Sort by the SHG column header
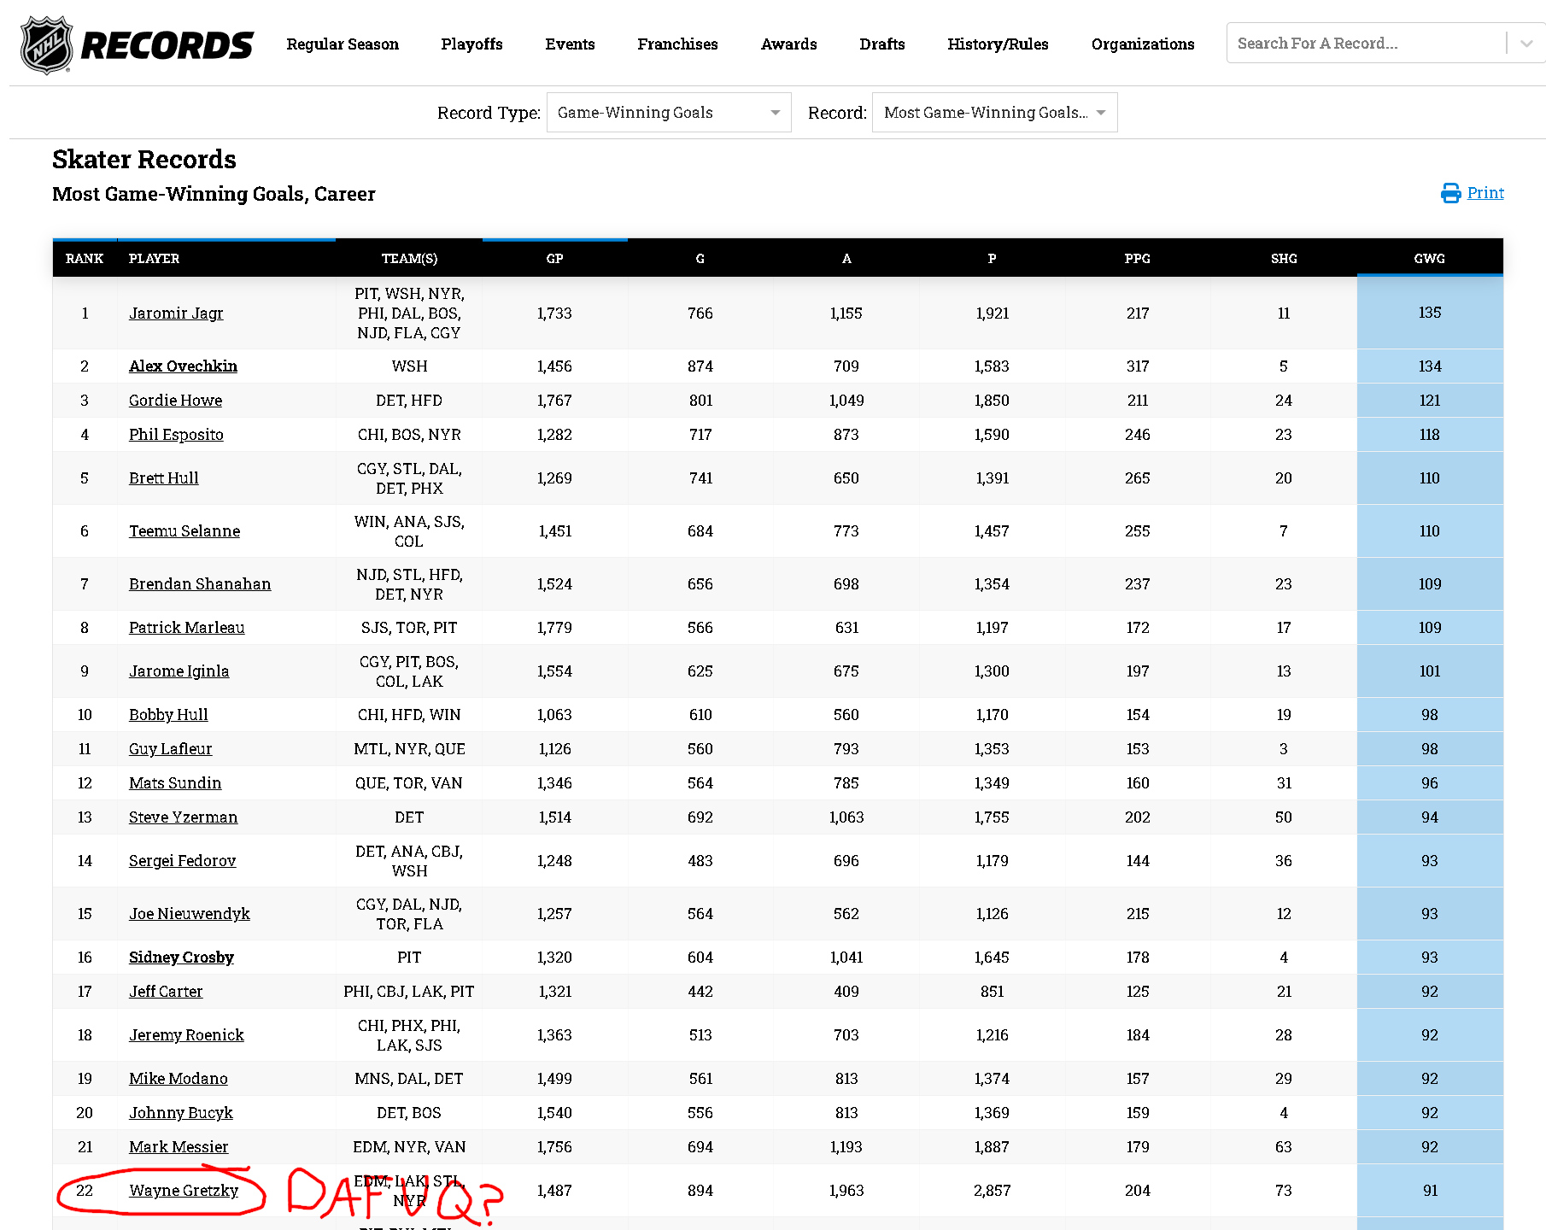 pyautogui.click(x=1284, y=259)
